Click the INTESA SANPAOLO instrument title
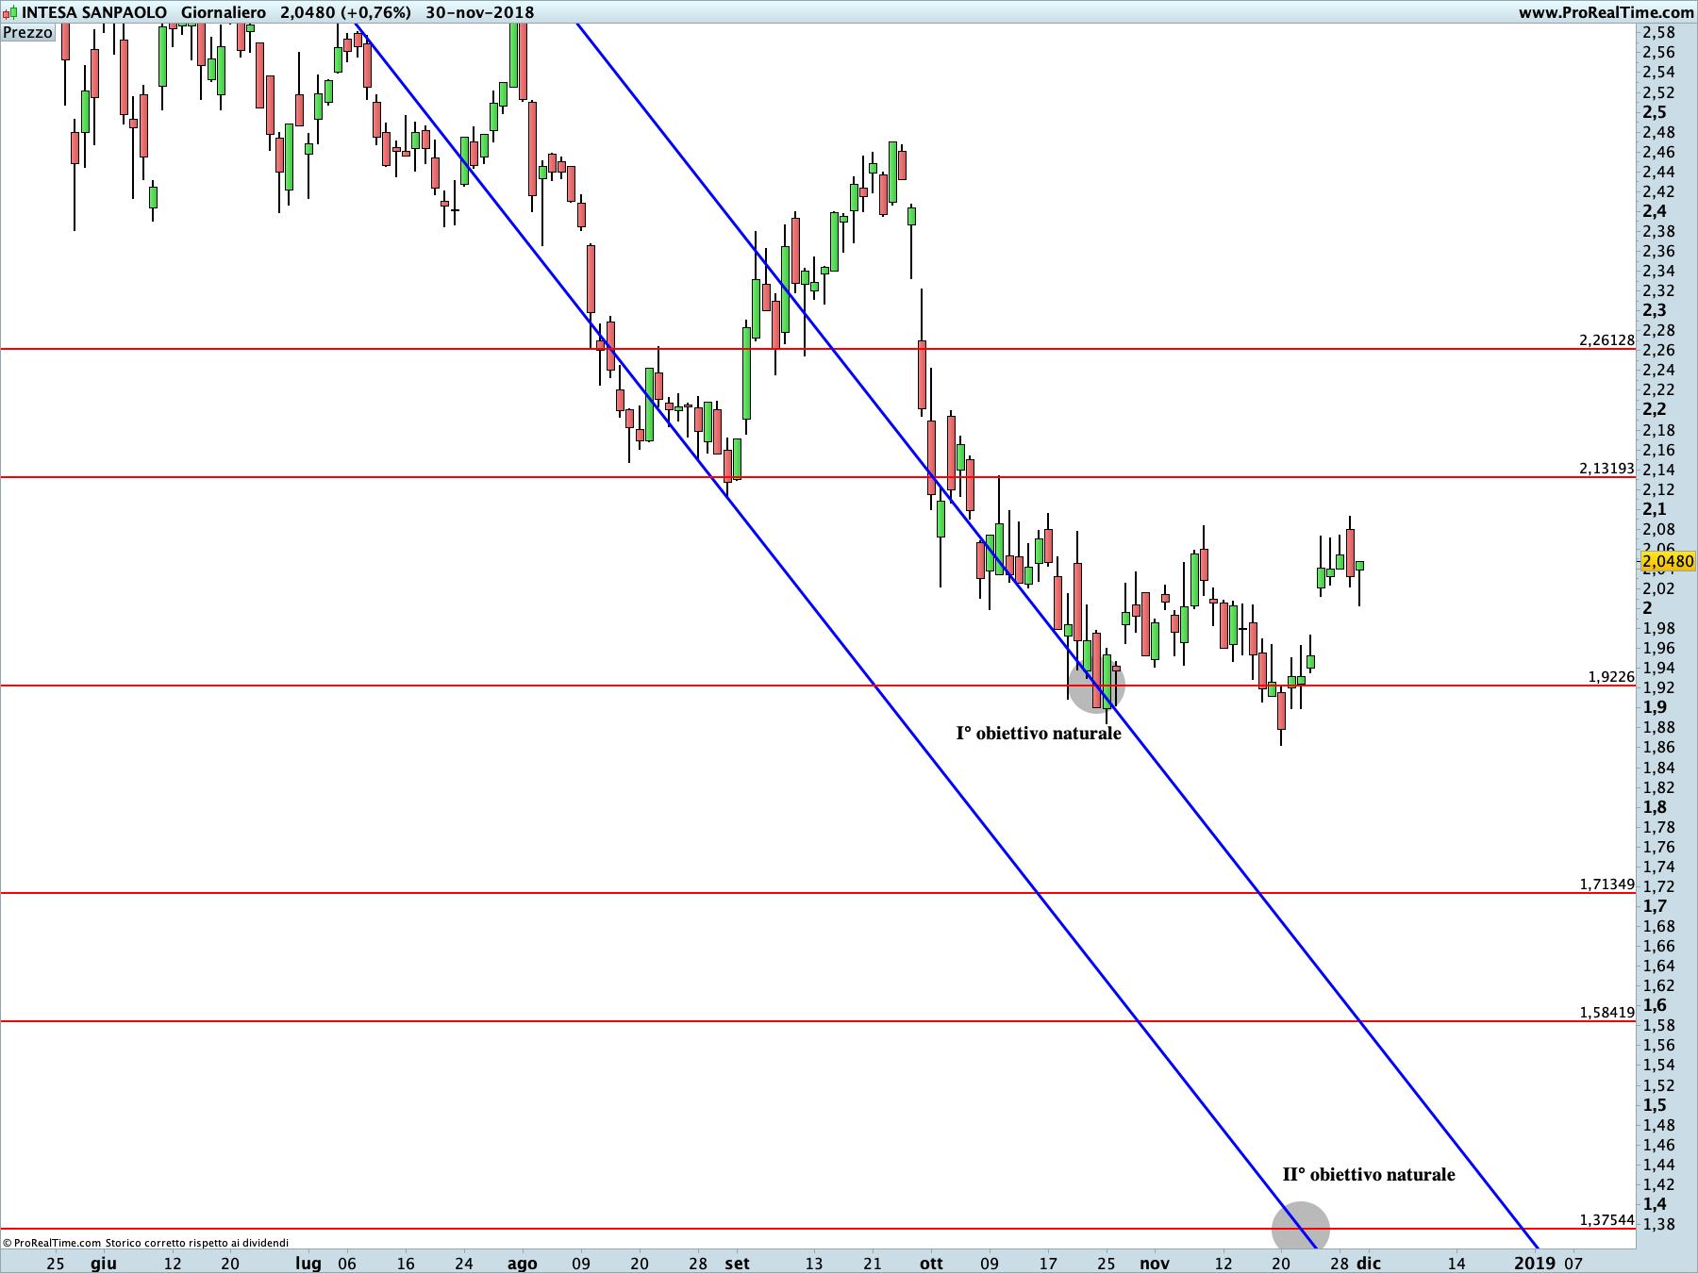The image size is (1698, 1273). 94,12
